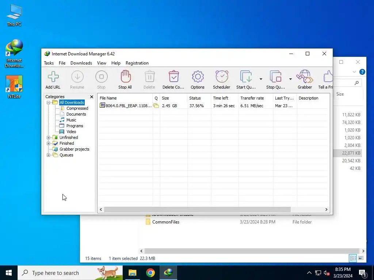The height and width of the screenshot is (280, 374).
Task: Open the Registration menu
Action: coord(137,63)
